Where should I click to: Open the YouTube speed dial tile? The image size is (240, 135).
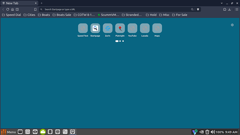click(133, 30)
